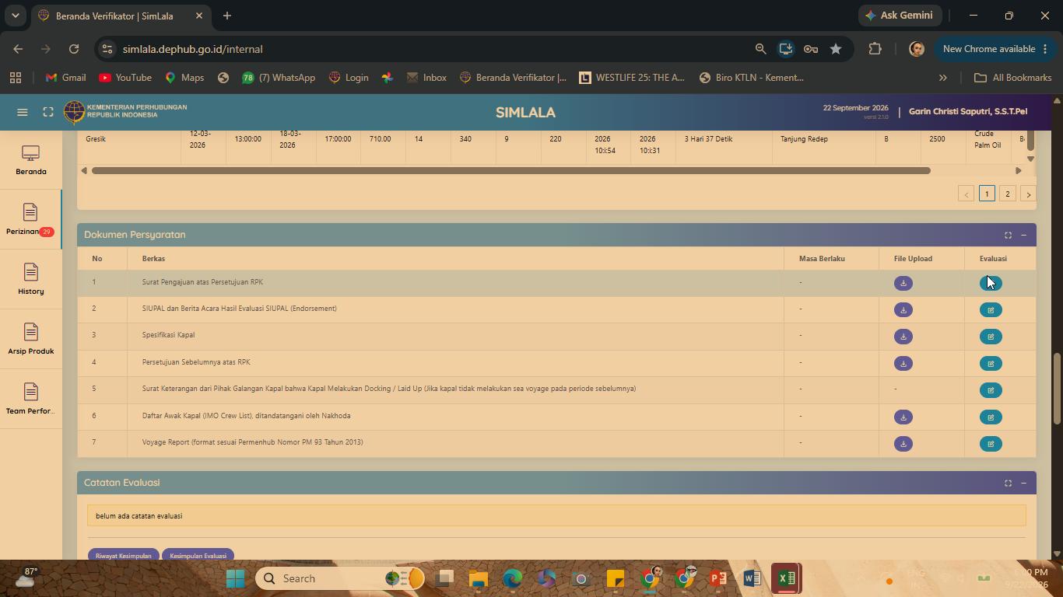Click the table horizontal scrollbar
This screenshot has height=597, width=1063.
pyautogui.click(x=511, y=170)
